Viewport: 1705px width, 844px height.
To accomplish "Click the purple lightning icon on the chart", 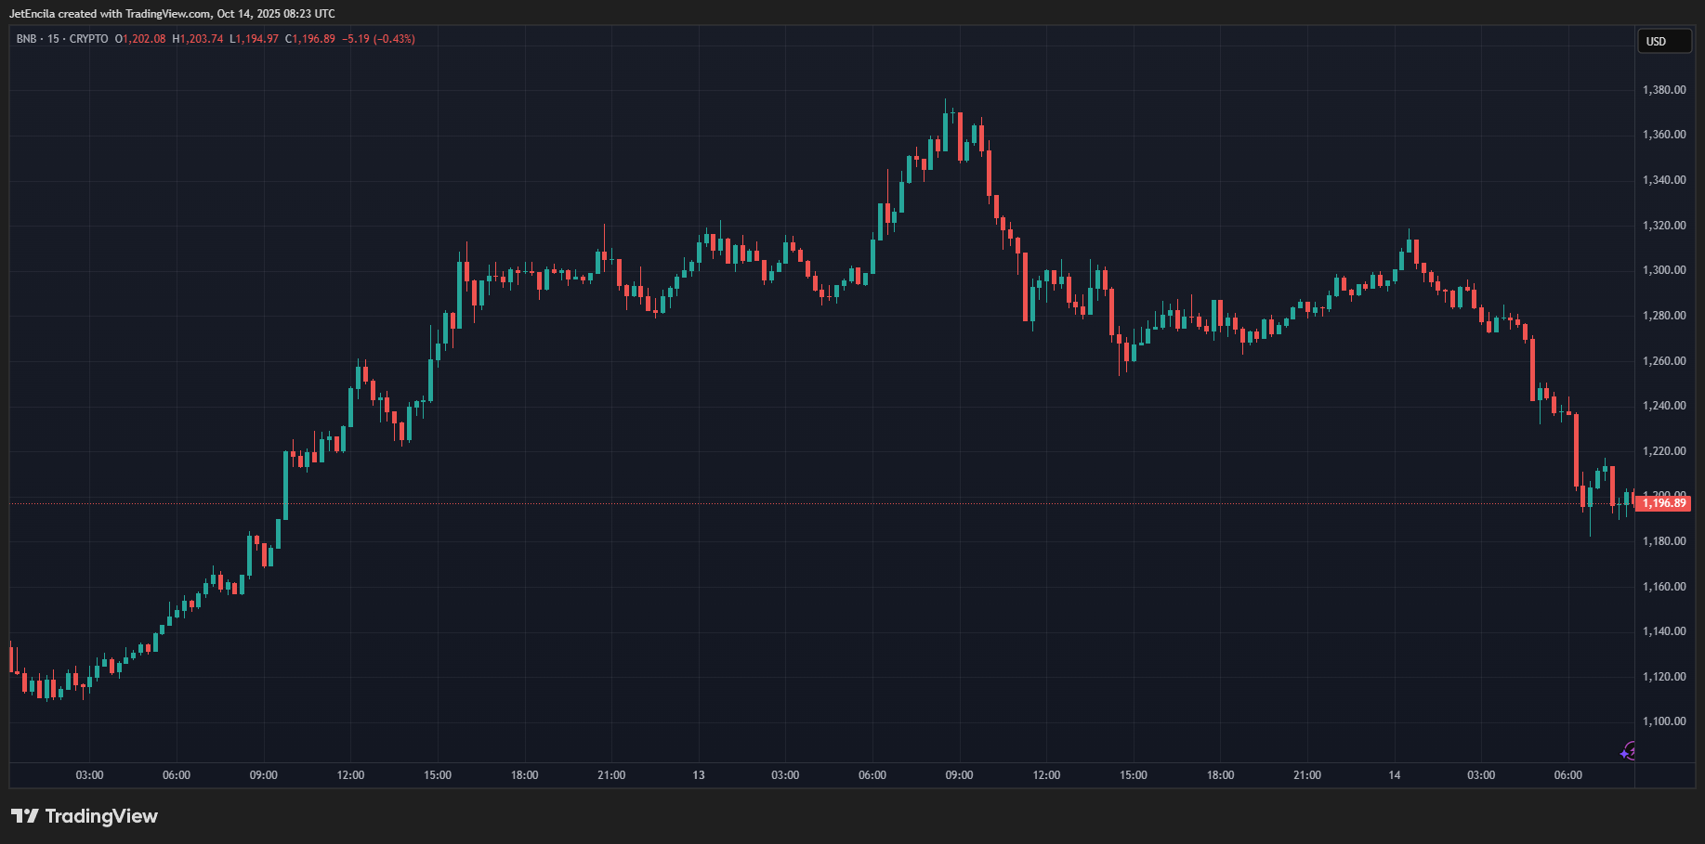I will [1628, 751].
